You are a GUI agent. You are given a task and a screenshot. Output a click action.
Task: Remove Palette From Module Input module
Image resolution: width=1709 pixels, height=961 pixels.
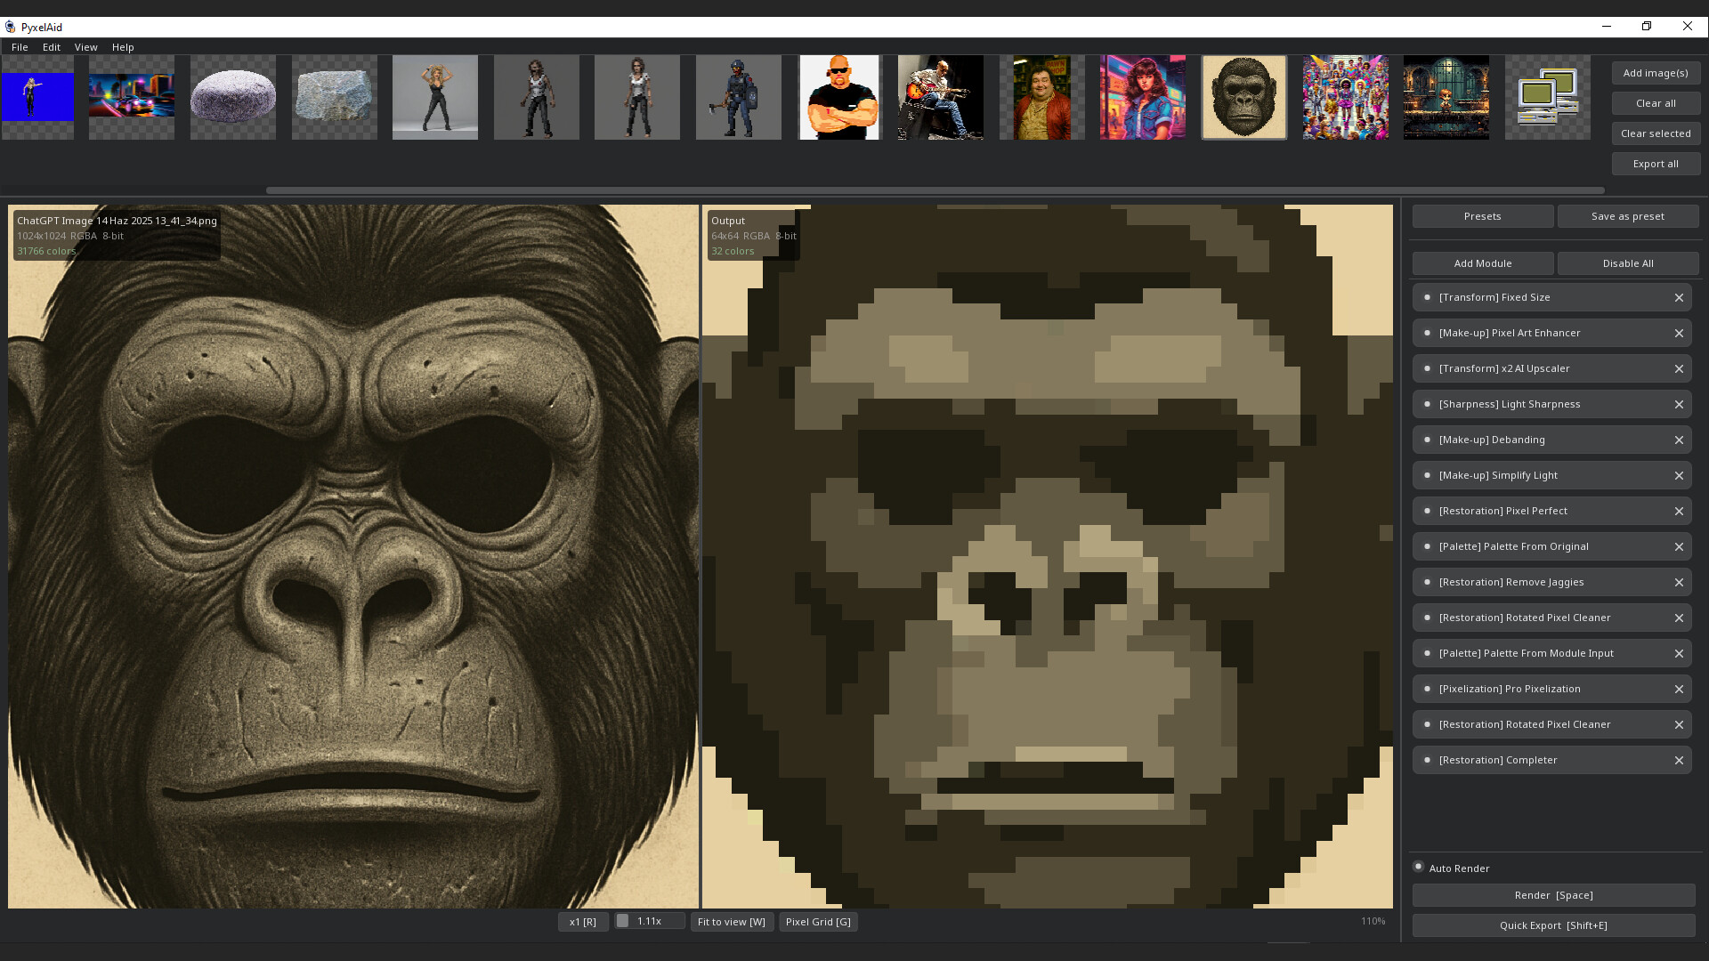point(1679,653)
